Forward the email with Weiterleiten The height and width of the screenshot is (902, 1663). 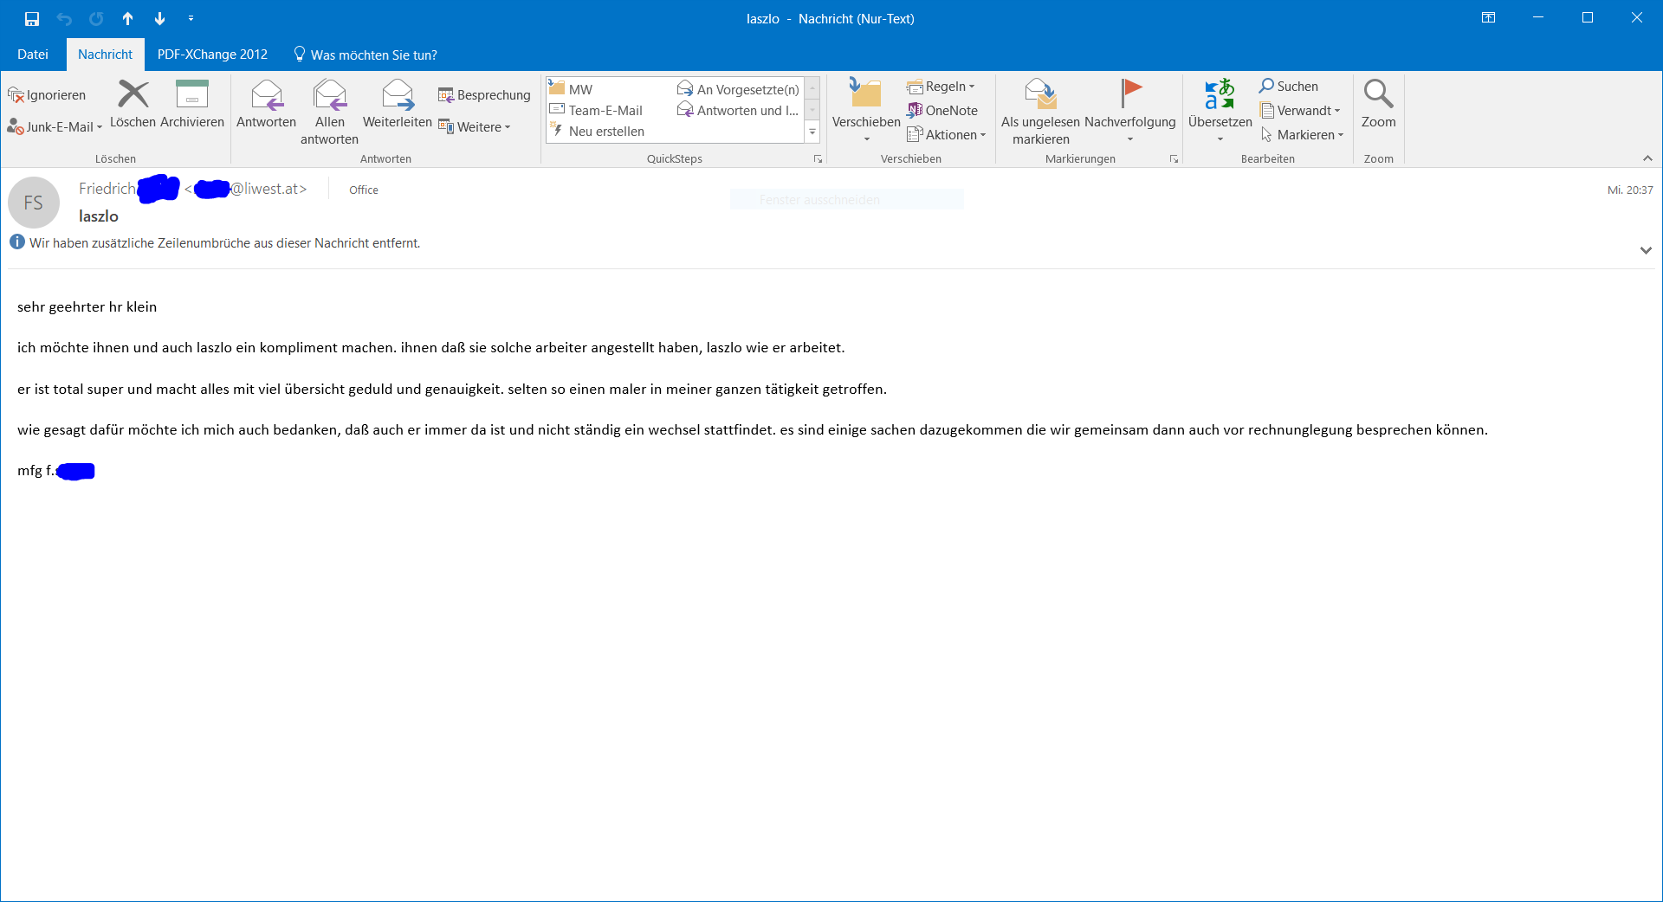[x=397, y=104]
